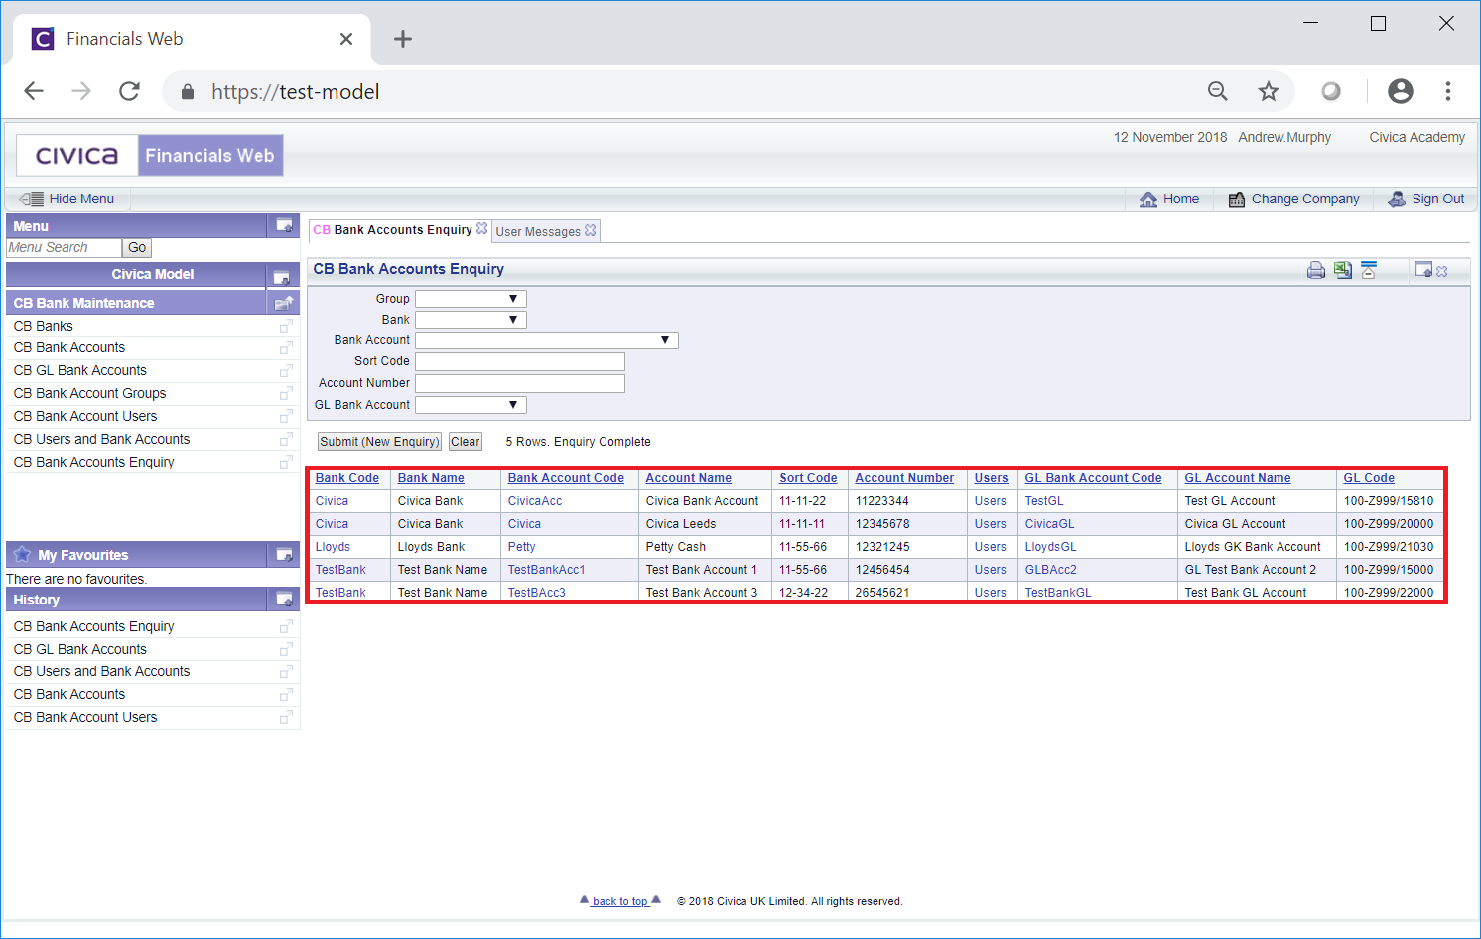Reload the browser page
This screenshot has height=939, width=1481.
tap(129, 92)
